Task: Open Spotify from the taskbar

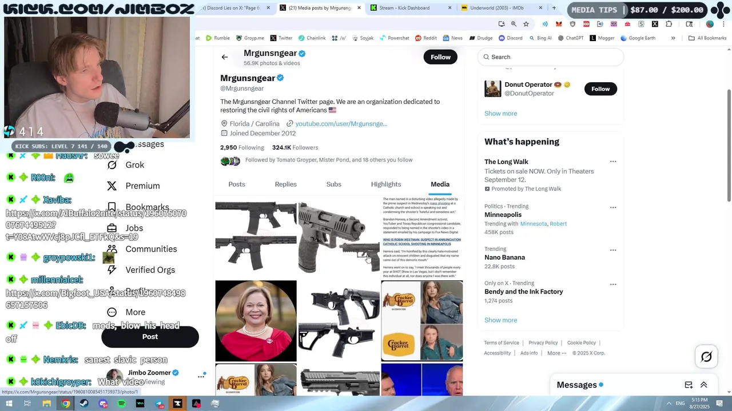Action: (x=122, y=404)
